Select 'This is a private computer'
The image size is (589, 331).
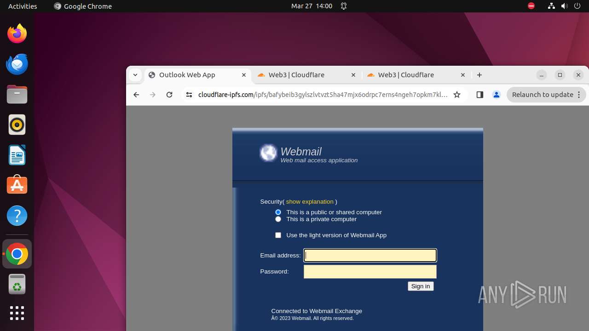pyautogui.click(x=278, y=219)
